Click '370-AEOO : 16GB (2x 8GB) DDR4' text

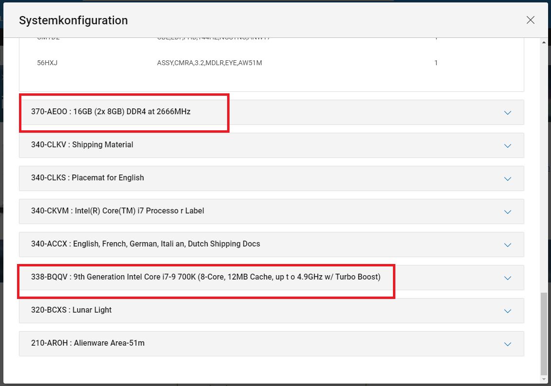pos(111,112)
